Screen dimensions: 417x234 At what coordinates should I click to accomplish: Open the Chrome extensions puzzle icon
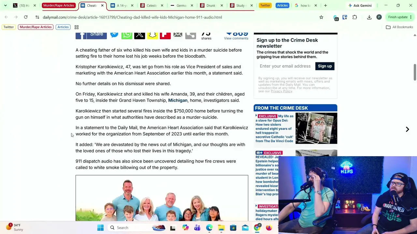[355, 17]
